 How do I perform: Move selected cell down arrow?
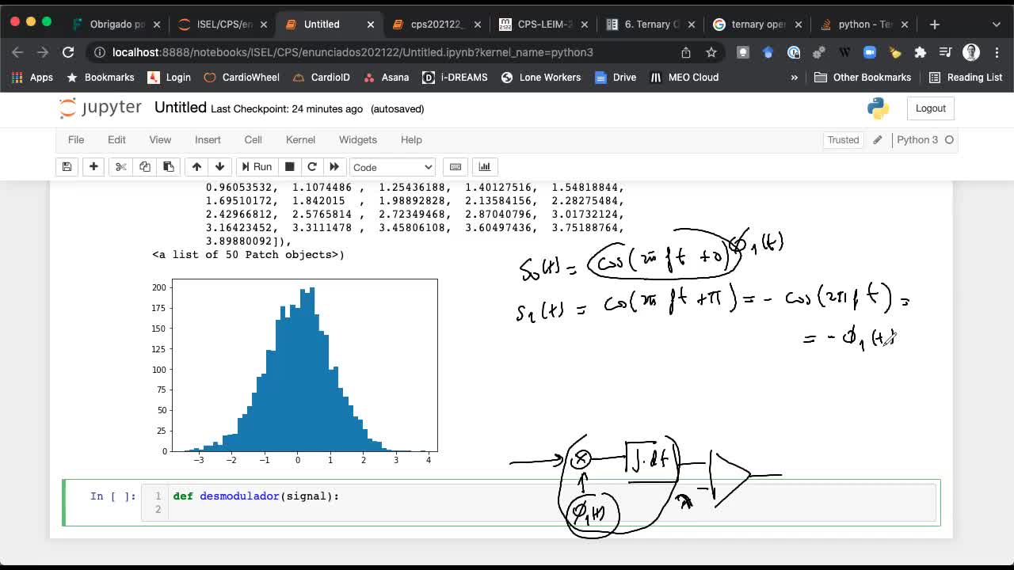pos(219,167)
